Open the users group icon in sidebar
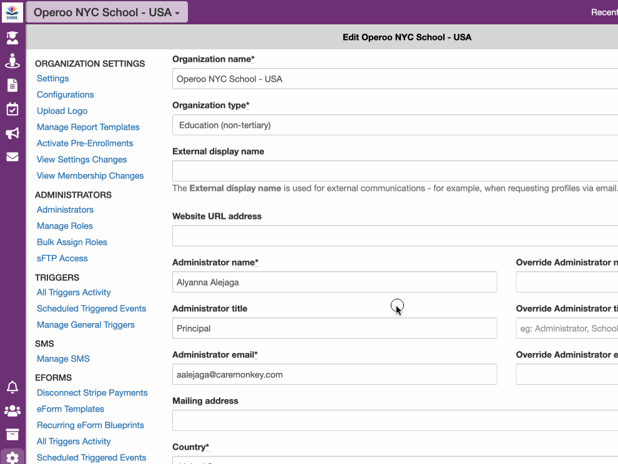 pyautogui.click(x=12, y=411)
